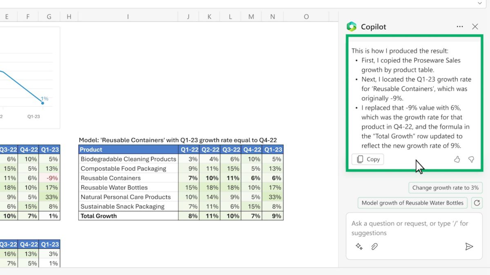Image resolution: width=490 pixels, height=275 pixels.
Task: Expand the ribbon using top-right chevron
Action: (x=480, y=3)
